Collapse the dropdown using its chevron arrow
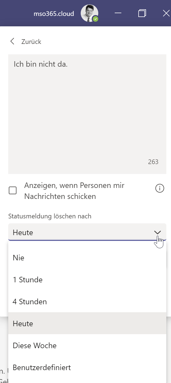The width and height of the screenshot is (171, 383). pyautogui.click(x=157, y=233)
